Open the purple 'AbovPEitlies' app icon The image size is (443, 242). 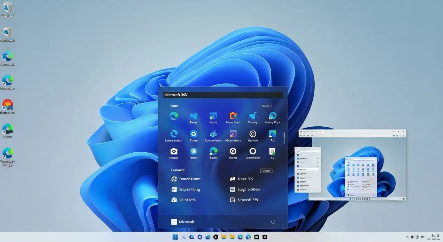(233, 134)
